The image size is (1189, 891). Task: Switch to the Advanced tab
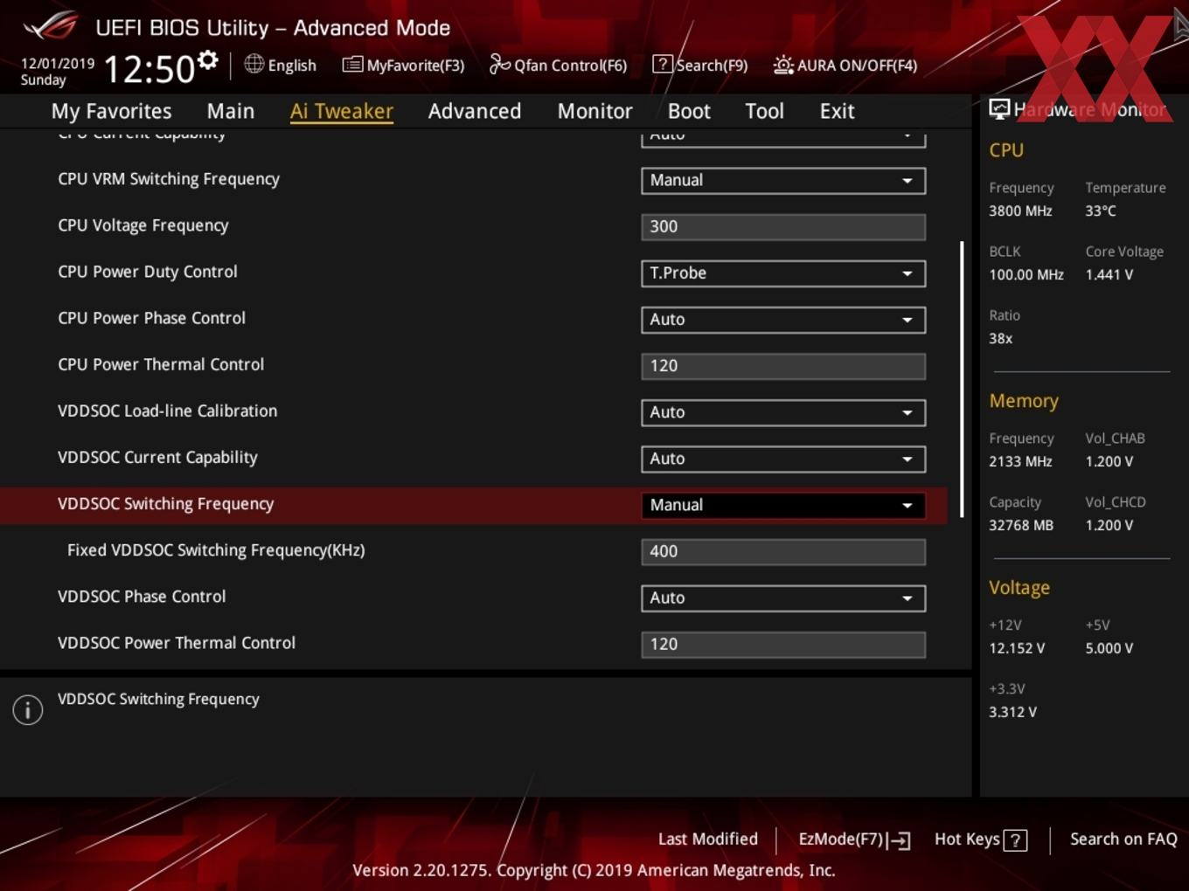[475, 111]
